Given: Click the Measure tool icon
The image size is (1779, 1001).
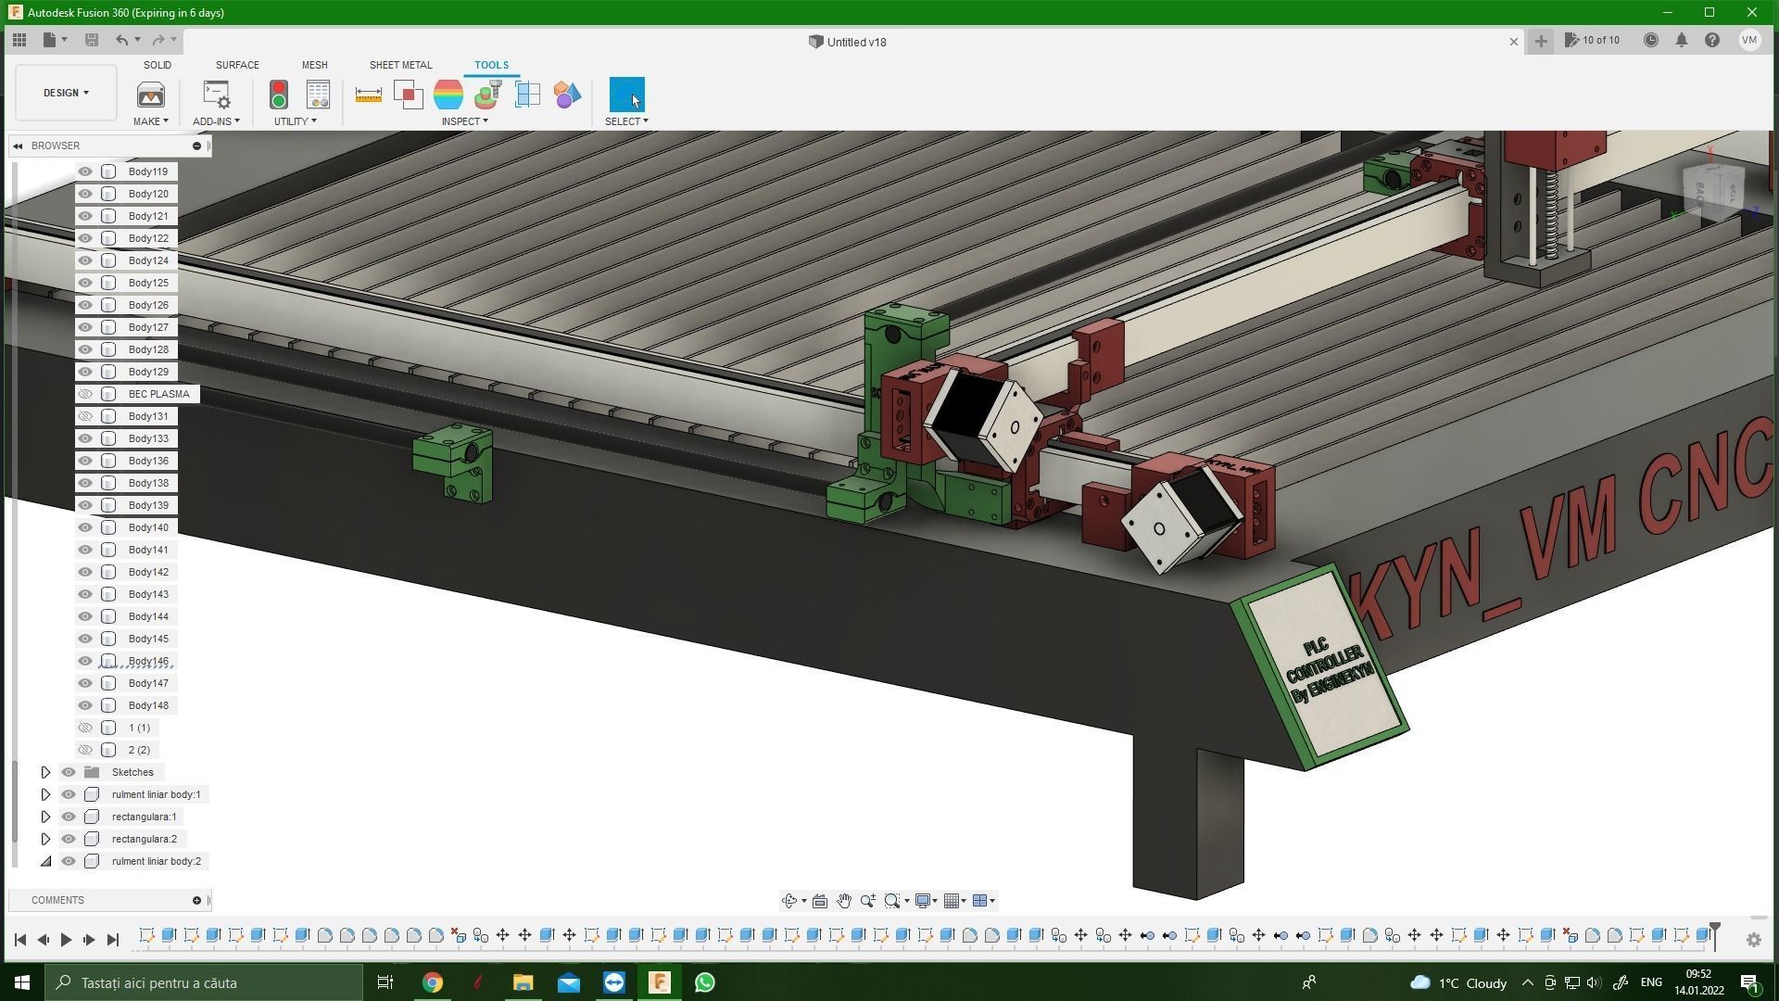Looking at the screenshot, I should (368, 95).
